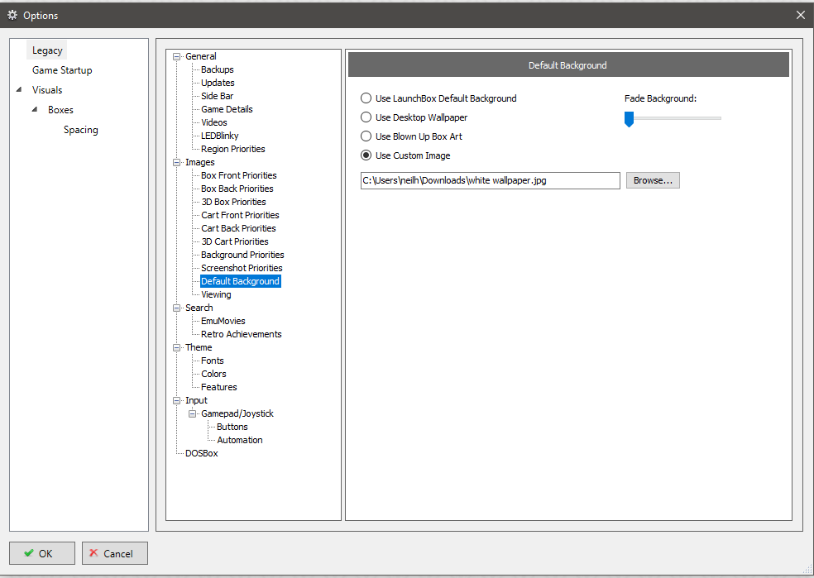The image size is (814, 578).
Task: Choose Use Desktop Wallpaper radio button
Action: [x=366, y=117]
